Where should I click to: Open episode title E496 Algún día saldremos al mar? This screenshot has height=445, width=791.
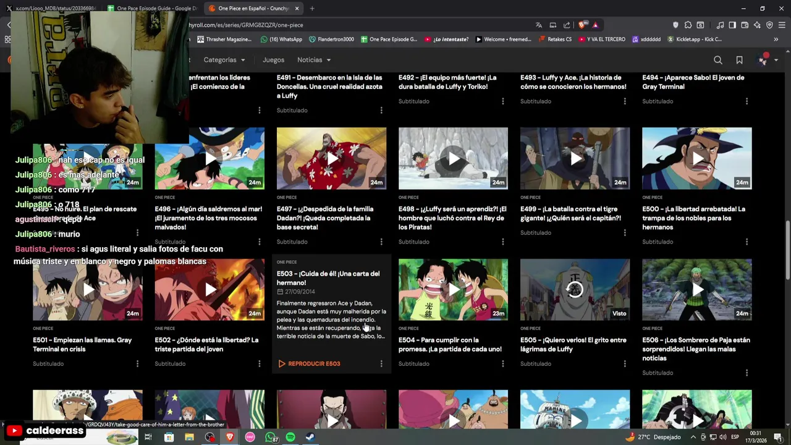tap(208, 218)
